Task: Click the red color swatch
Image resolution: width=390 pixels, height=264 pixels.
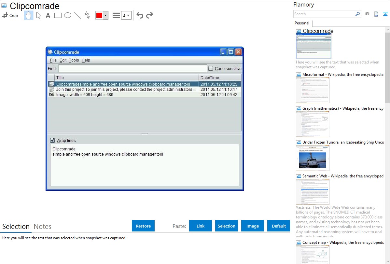Action: (99, 15)
